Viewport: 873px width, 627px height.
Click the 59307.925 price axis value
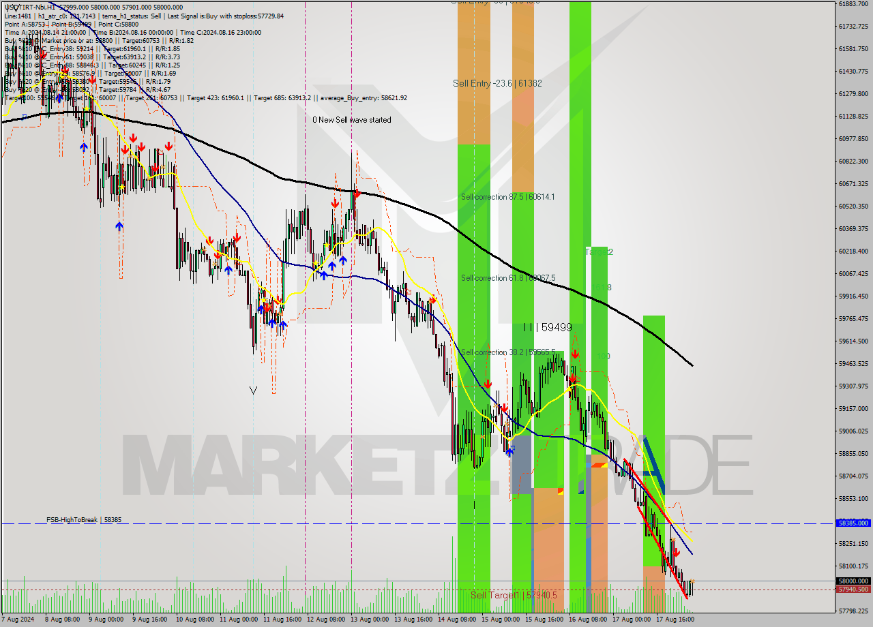853,386
